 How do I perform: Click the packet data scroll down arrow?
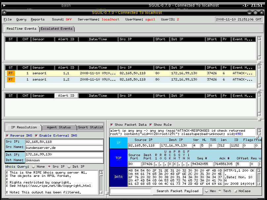[x=259, y=184]
